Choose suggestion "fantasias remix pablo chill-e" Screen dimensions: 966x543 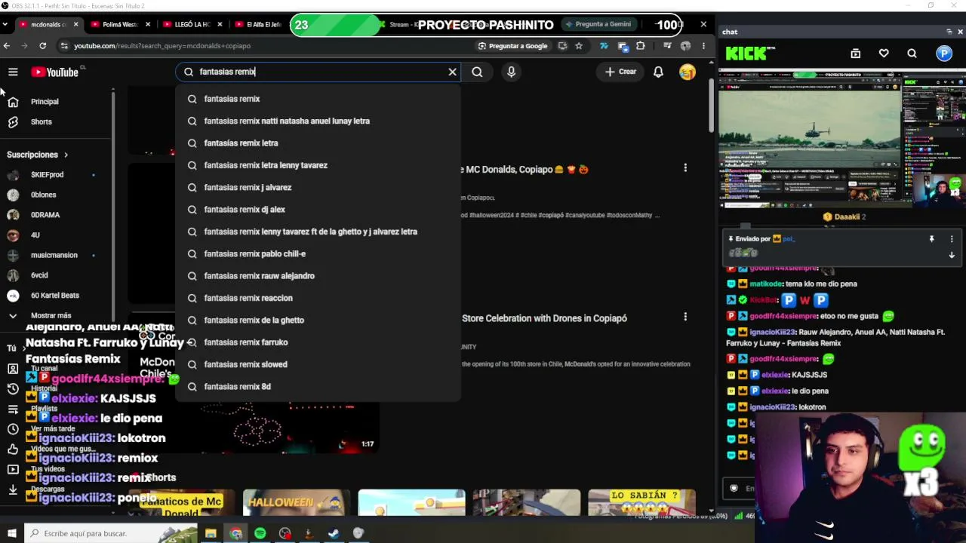point(318,254)
